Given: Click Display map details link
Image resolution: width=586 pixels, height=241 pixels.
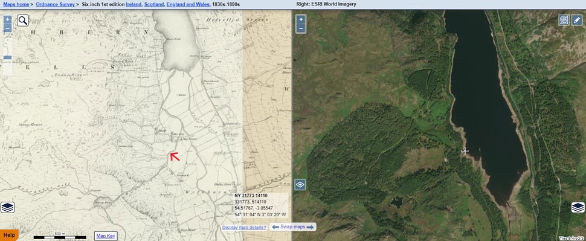Looking at the screenshot, I should pyautogui.click(x=244, y=228).
